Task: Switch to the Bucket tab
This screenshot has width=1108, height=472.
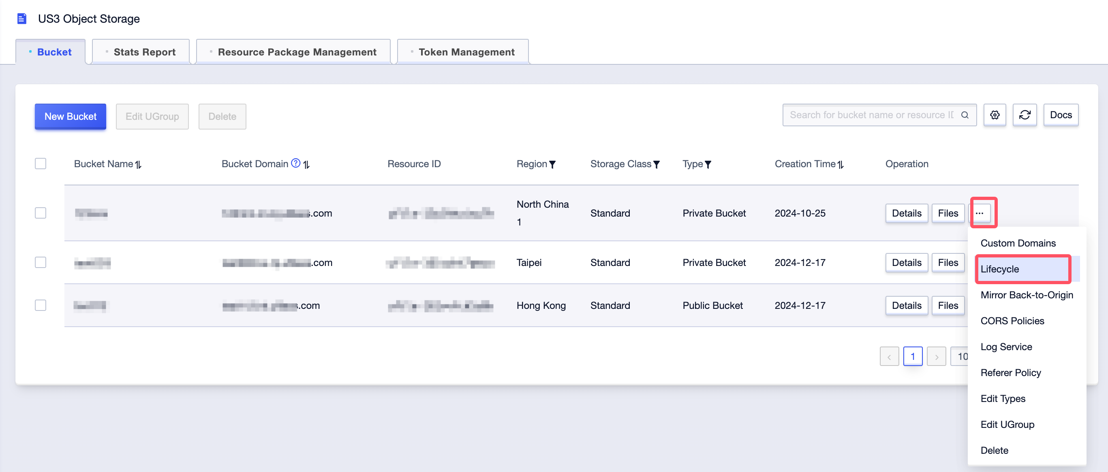Action: [51, 52]
